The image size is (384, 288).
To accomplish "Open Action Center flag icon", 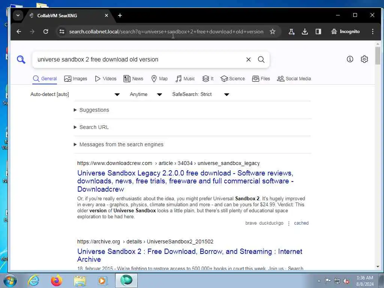I will click(x=328, y=280).
